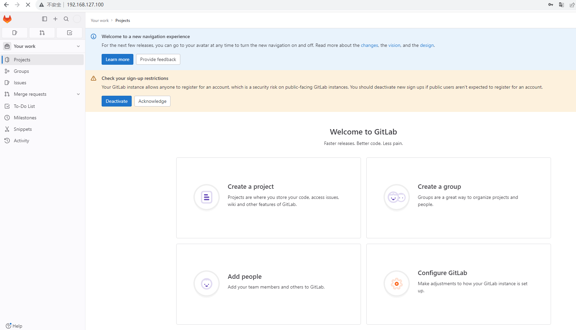
Task: Open the Create a project card title
Action: (251, 186)
